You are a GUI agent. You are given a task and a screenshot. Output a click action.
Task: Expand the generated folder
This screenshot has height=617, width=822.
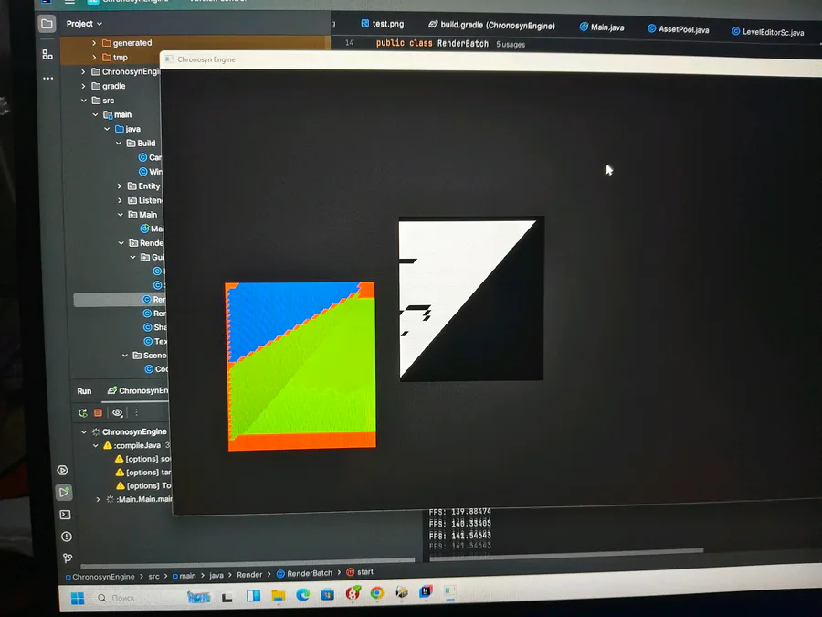coord(94,43)
